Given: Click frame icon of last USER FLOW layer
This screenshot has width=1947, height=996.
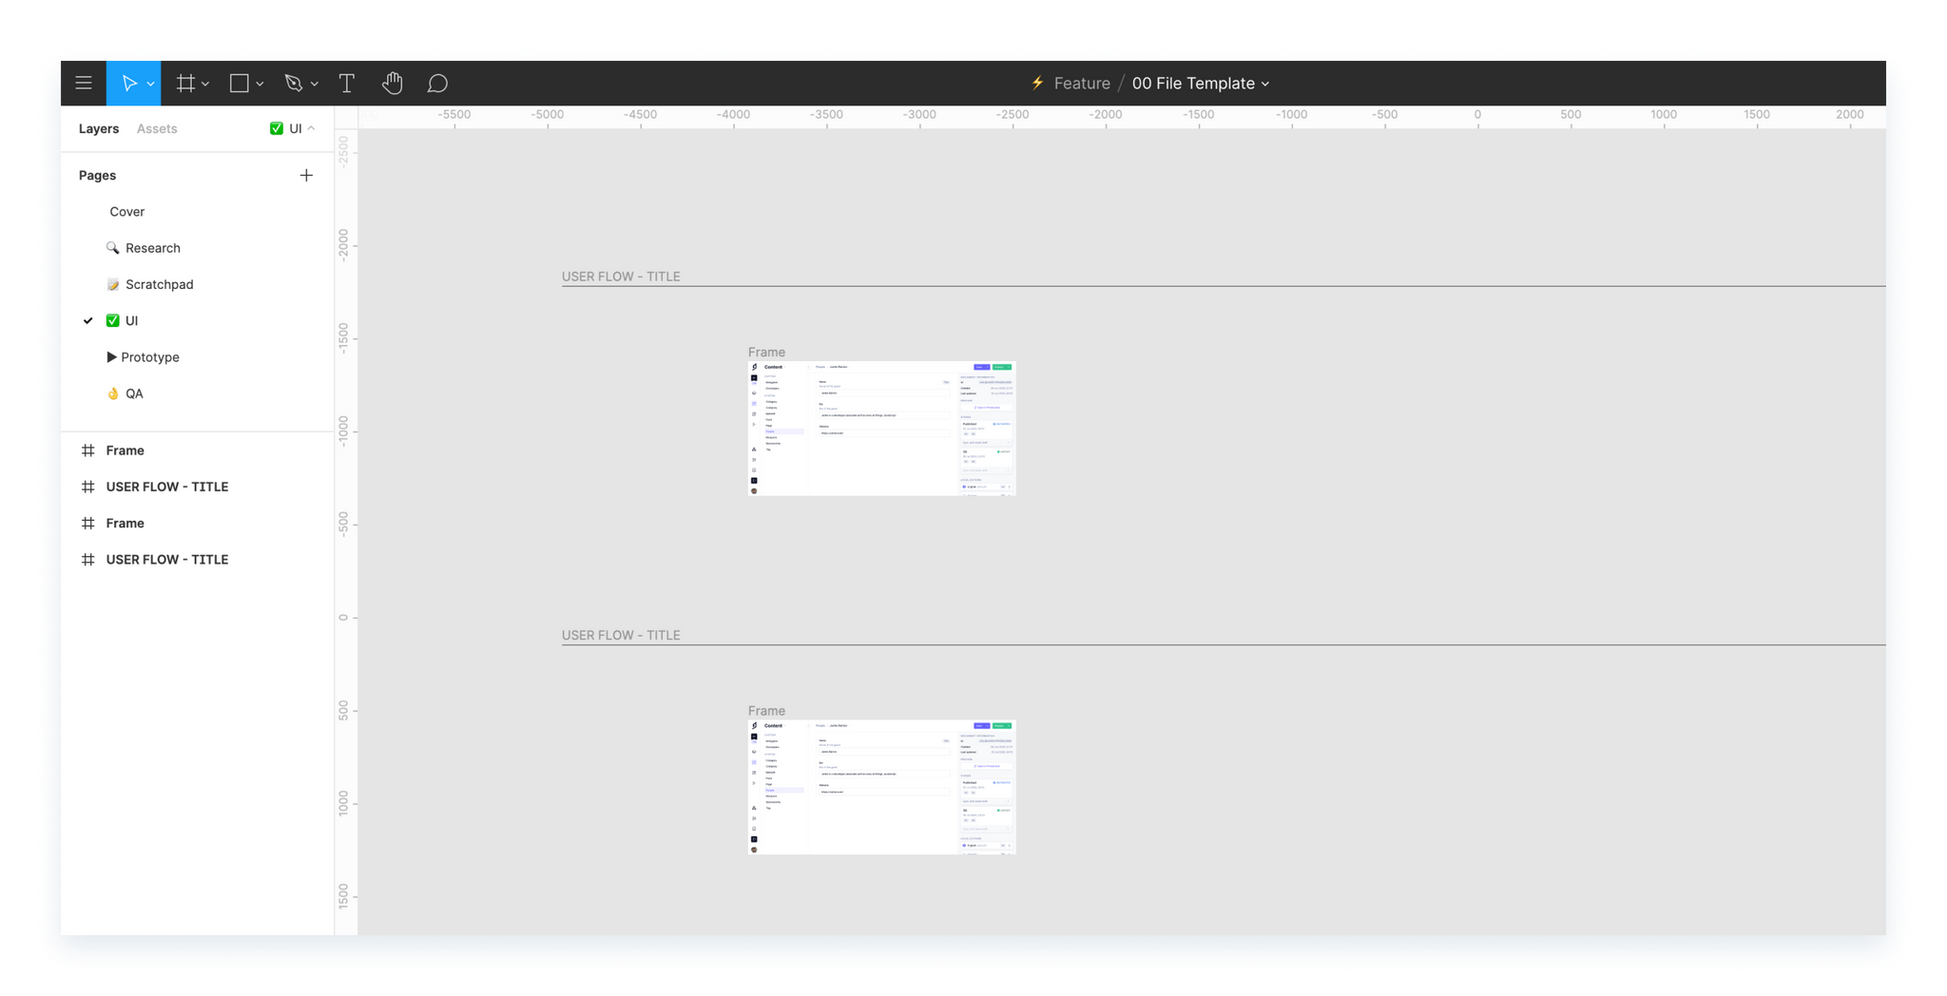Looking at the screenshot, I should [88, 560].
